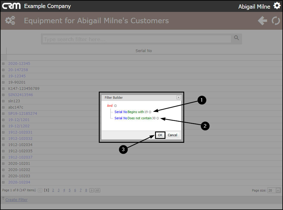
Task: Click the And group operator
Action: click(110, 106)
